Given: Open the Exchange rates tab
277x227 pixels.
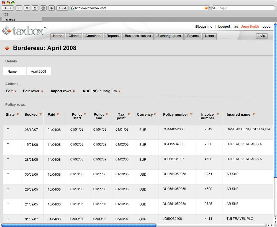Looking at the screenshot, I should (169, 36).
